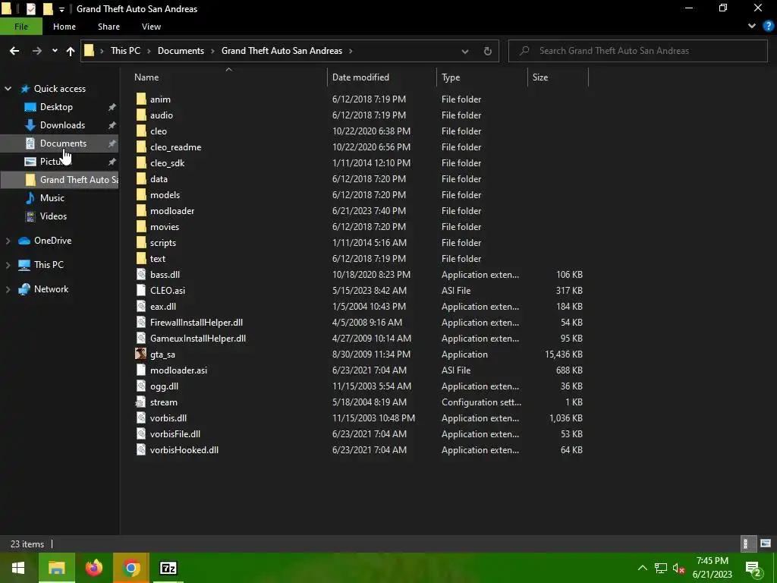777x583 pixels.
Task: Select the CLEO.asi file icon
Action: click(x=140, y=291)
